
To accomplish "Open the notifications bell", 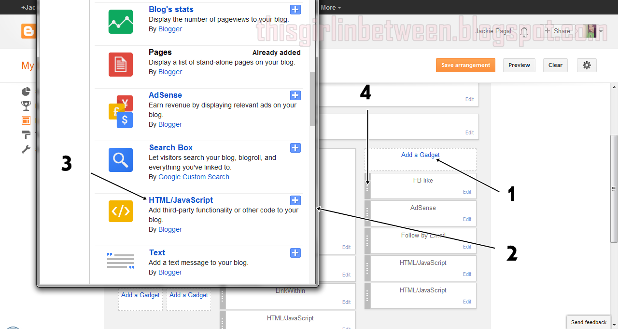I will [x=524, y=32].
